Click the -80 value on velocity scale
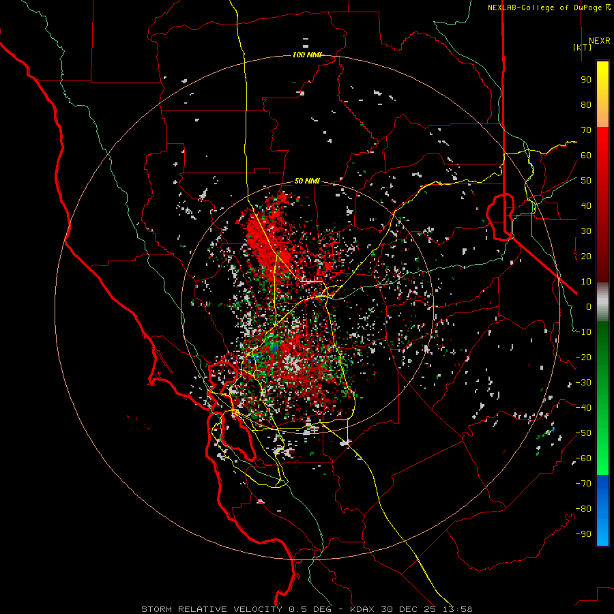 point(583,509)
